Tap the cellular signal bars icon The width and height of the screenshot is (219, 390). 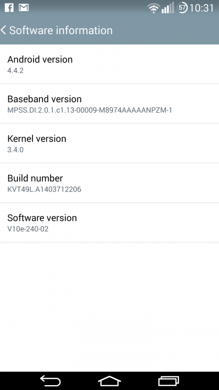pyautogui.click(x=167, y=8)
